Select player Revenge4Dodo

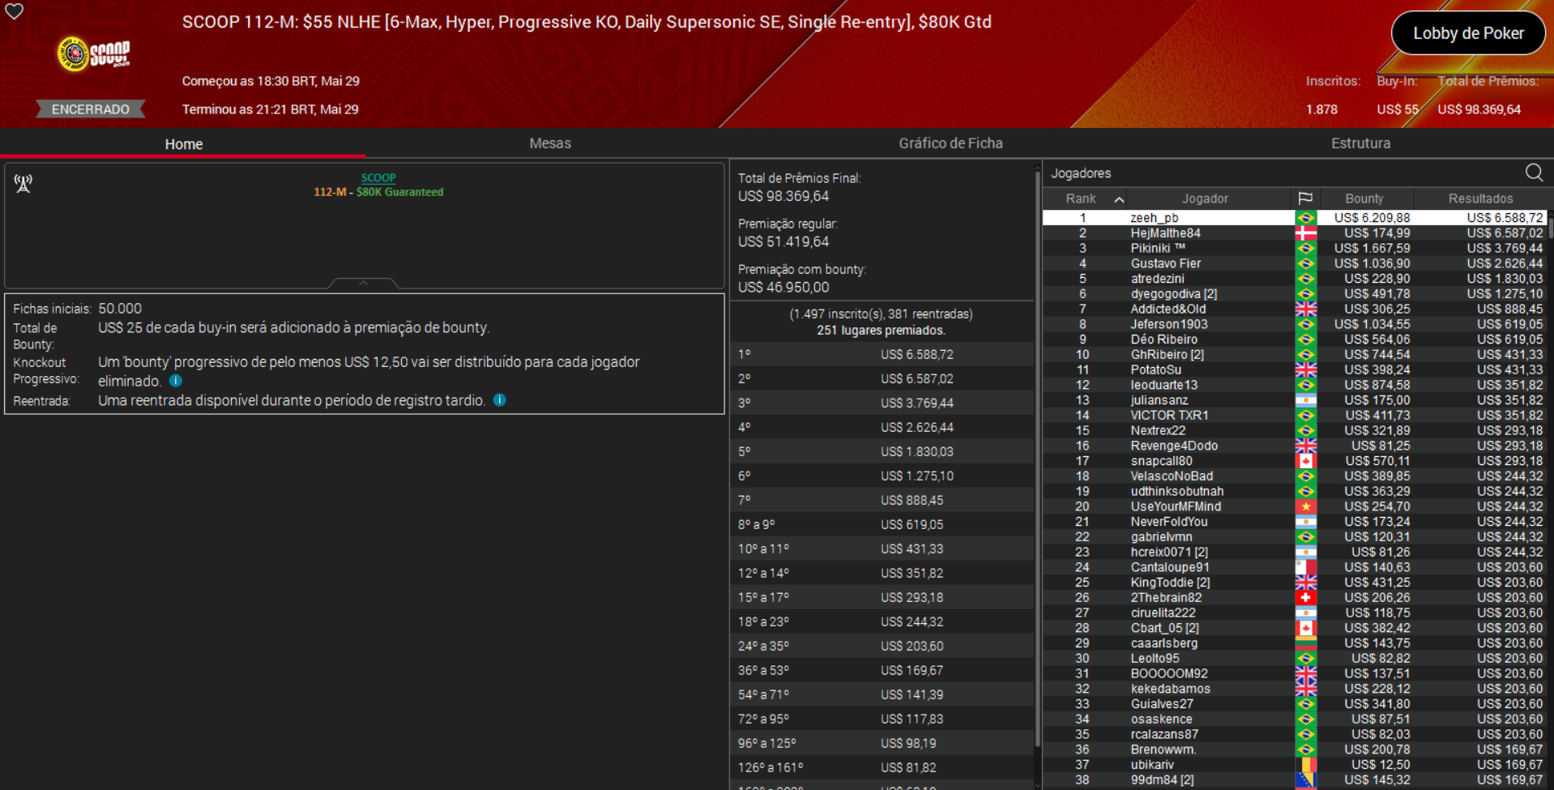(x=1174, y=446)
